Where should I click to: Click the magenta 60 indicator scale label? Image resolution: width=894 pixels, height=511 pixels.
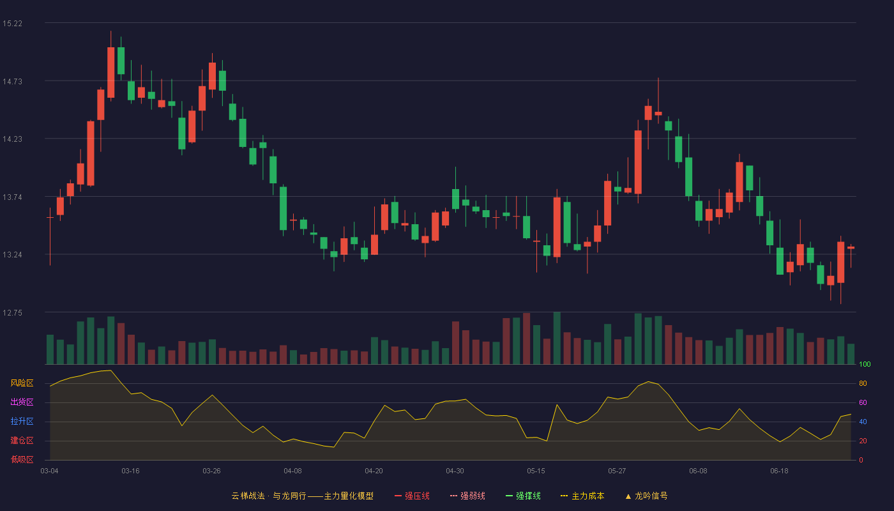(863, 403)
